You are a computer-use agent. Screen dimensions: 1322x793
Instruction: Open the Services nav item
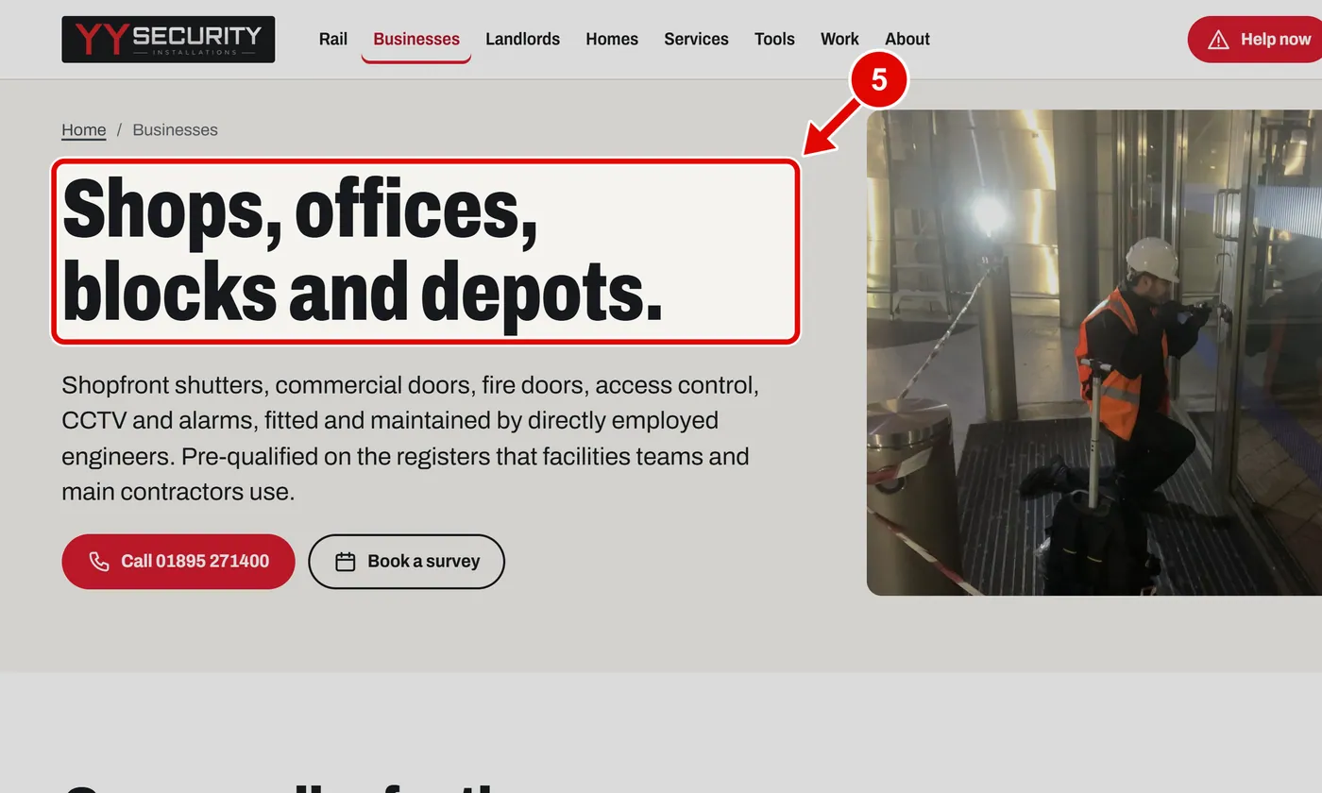pyautogui.click(x=696, y=39)
